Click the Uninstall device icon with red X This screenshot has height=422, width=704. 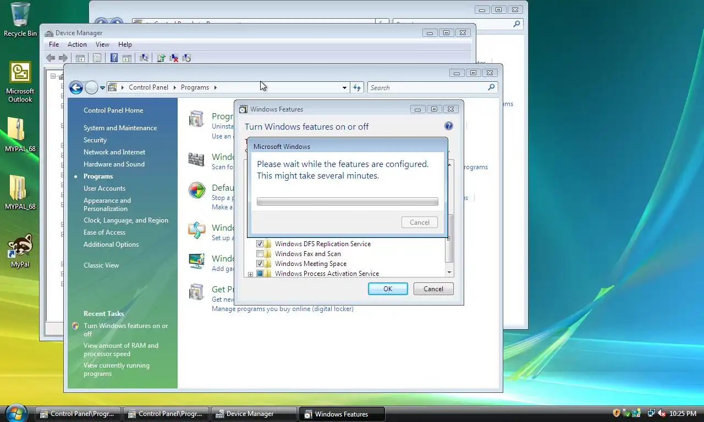pyautogui.click(x=174, y=58)
